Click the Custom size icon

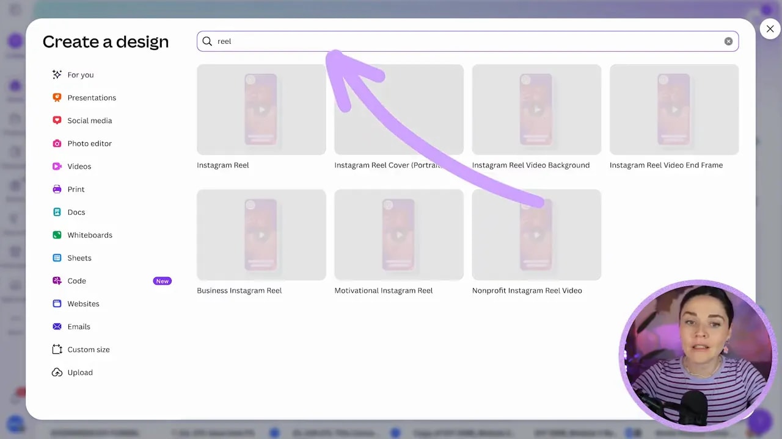pyautogui.click(x=57, y=349)
